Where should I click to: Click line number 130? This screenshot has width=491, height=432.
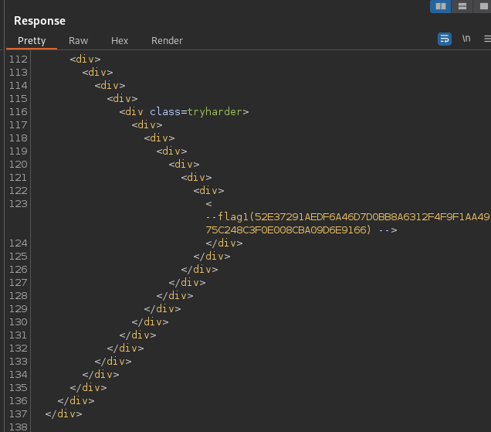pyautogui.click(x=19, y=322)
